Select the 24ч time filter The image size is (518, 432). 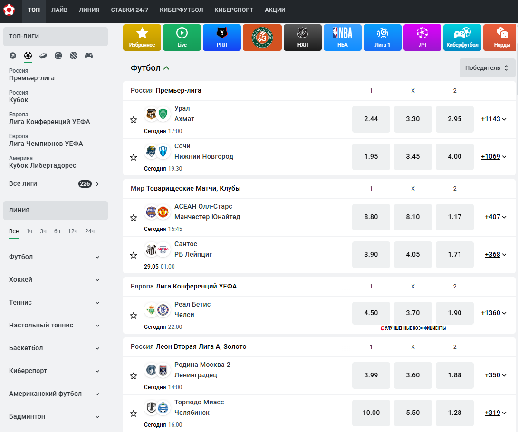coord(89,231)
